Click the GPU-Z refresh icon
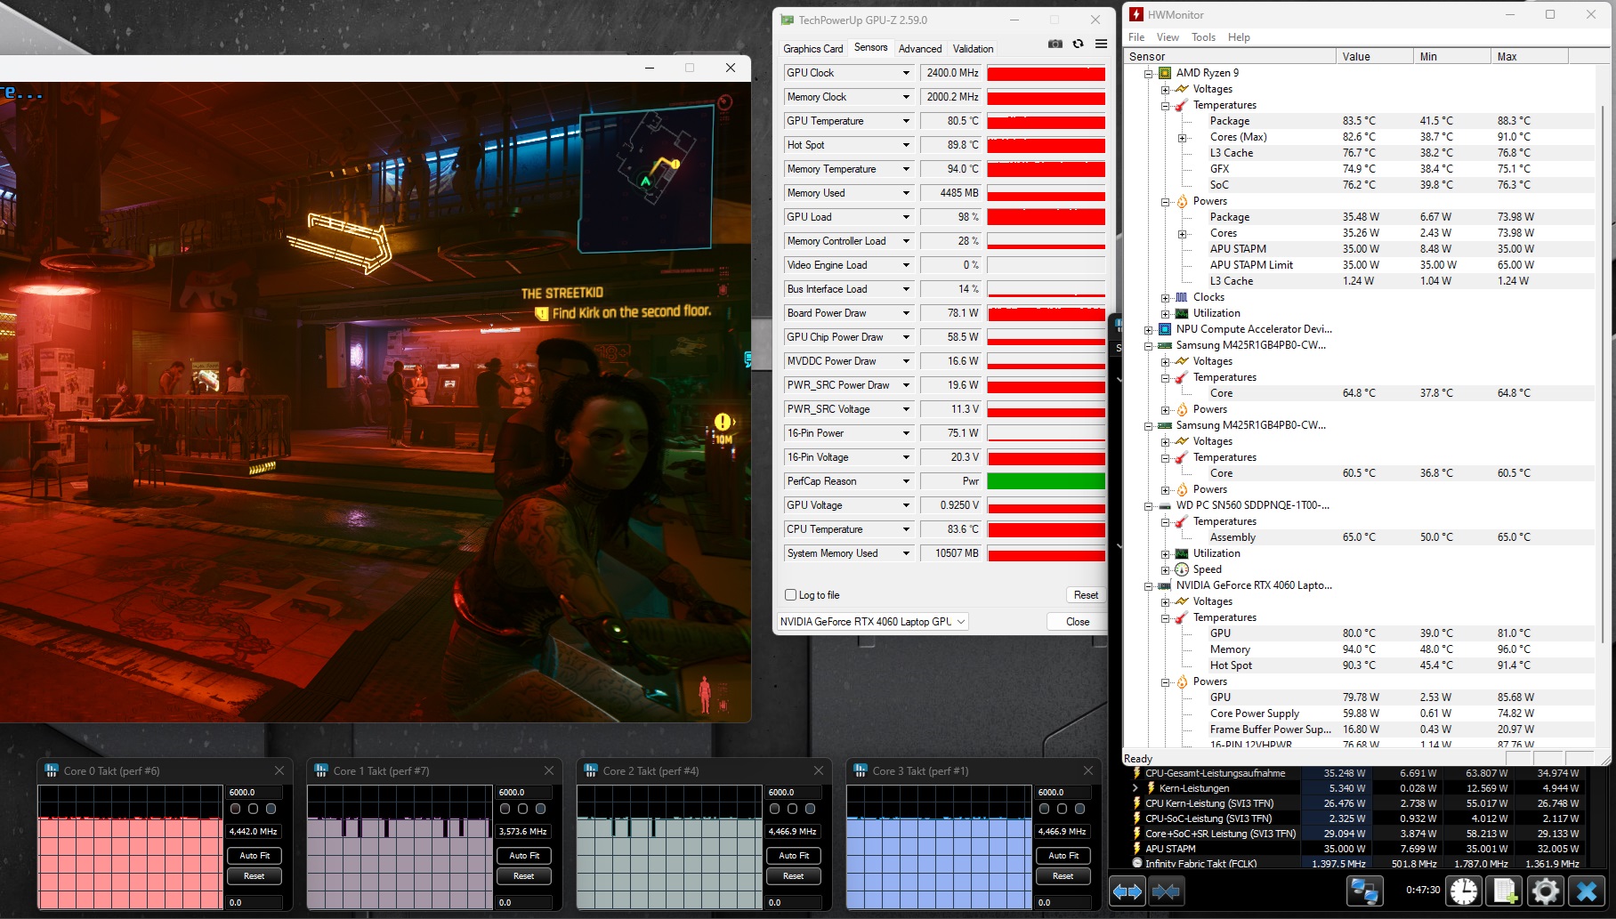This screenshot has width=1616, height=919. [x=1078, y=44]
